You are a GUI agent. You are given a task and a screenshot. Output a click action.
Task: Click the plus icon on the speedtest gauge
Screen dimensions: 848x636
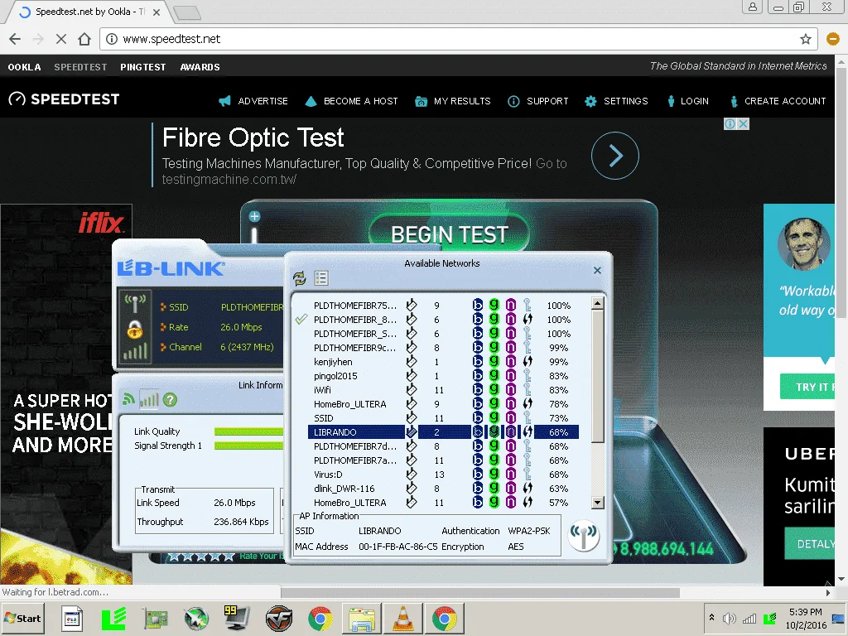[x=255, y=217]
